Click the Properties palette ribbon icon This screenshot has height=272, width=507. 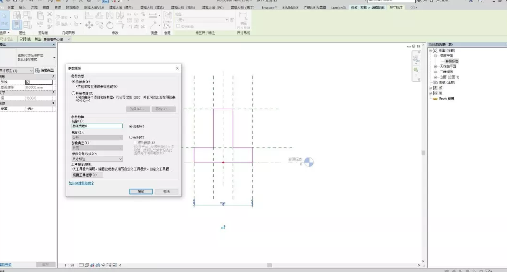coord(17,25)
